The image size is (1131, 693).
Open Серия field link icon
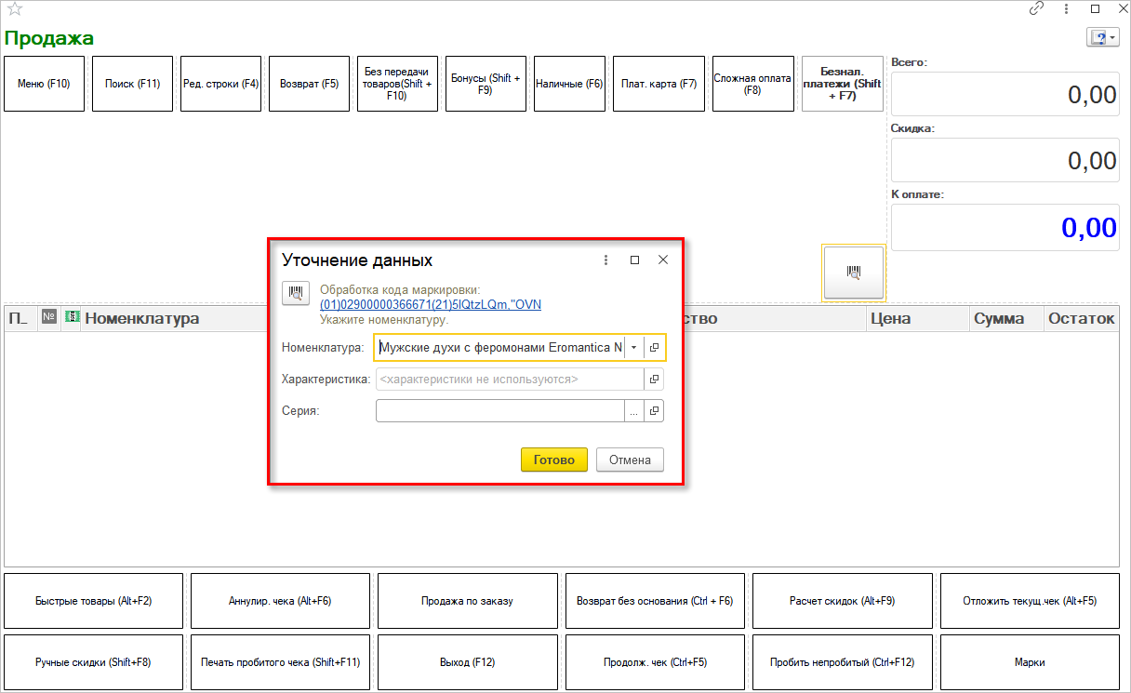point(655,411)
